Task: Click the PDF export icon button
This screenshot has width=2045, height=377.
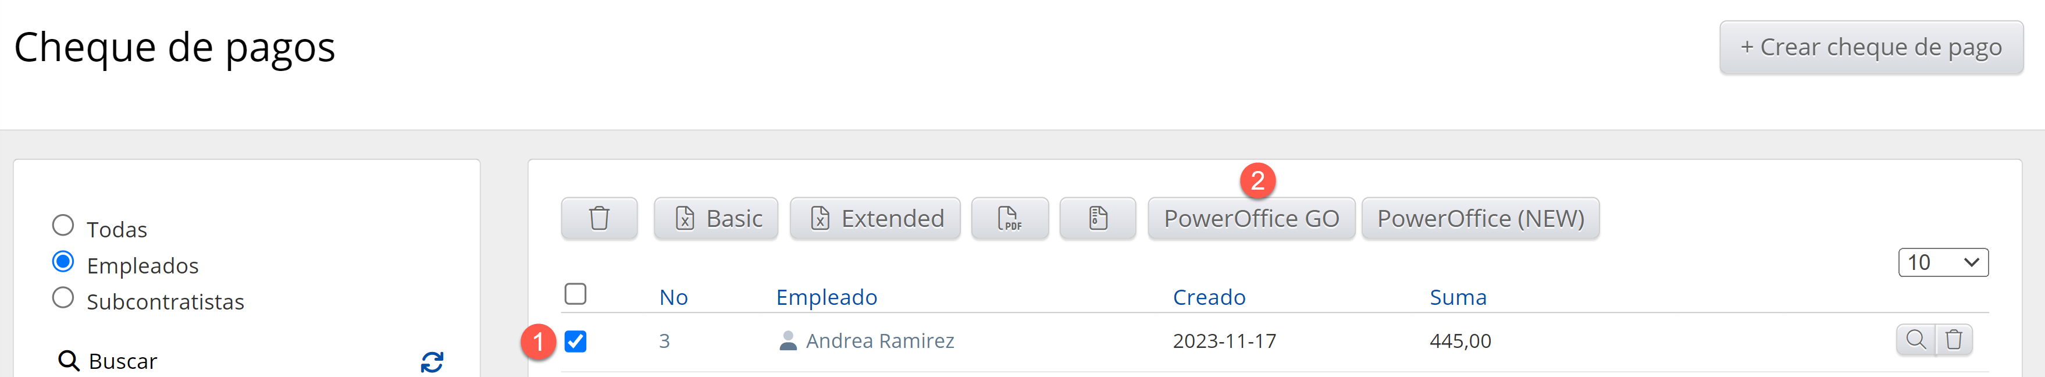Action: click(x=1009, y=218)
